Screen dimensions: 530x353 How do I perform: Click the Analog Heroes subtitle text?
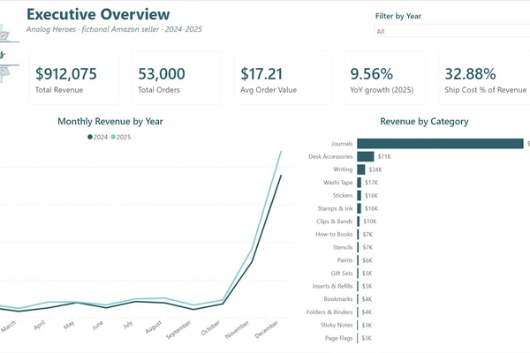(x=114, y=29)
